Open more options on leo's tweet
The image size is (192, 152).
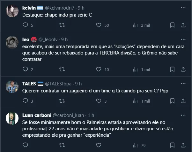click(183, 39)
